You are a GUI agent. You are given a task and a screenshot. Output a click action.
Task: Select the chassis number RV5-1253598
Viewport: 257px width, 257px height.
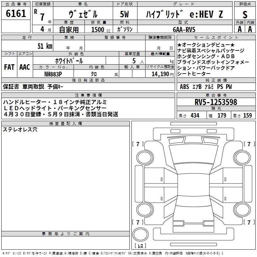(x=216, y=102)
